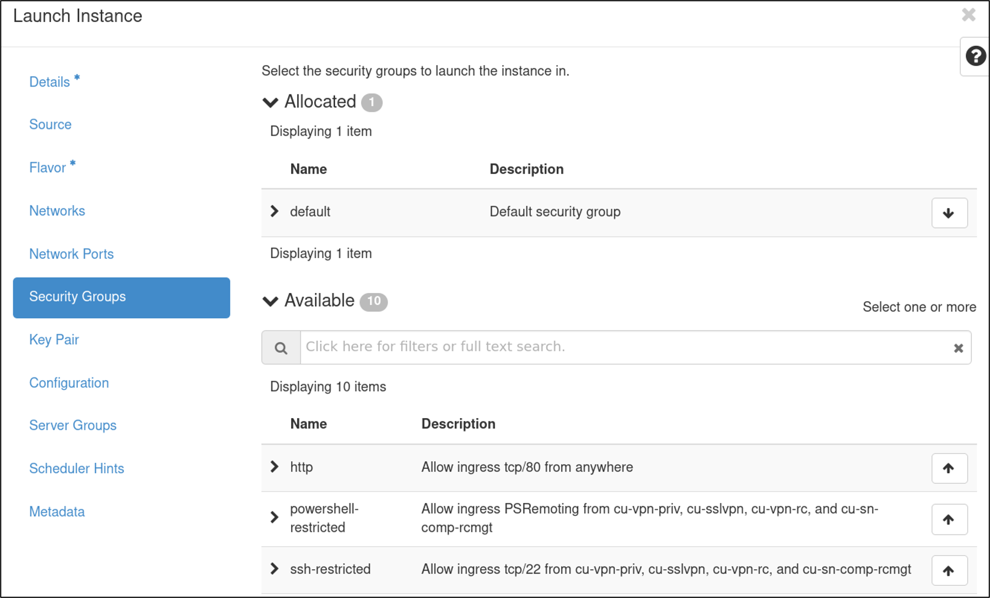Screen dimensions: 990x598
Task: Expand the powershell-restricted row details
Action: [x=274, y=517]
